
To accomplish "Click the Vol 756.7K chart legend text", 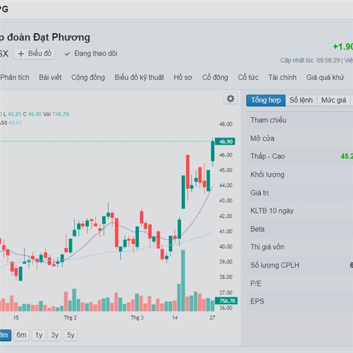I will tap(56, 114).
